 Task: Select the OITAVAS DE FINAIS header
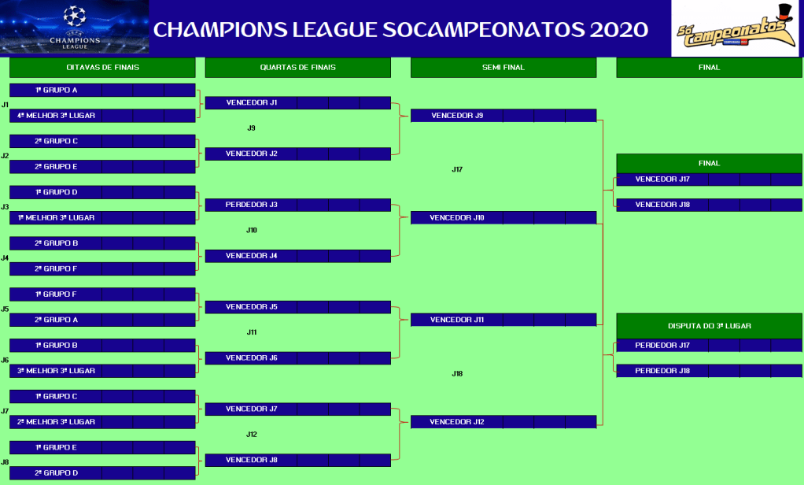click(x=102, y=68)
